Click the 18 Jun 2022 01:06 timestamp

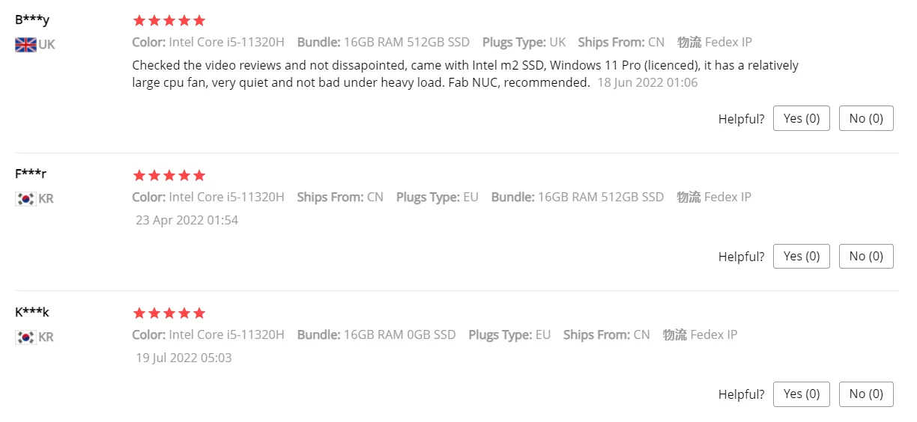[x=647, y=83]
